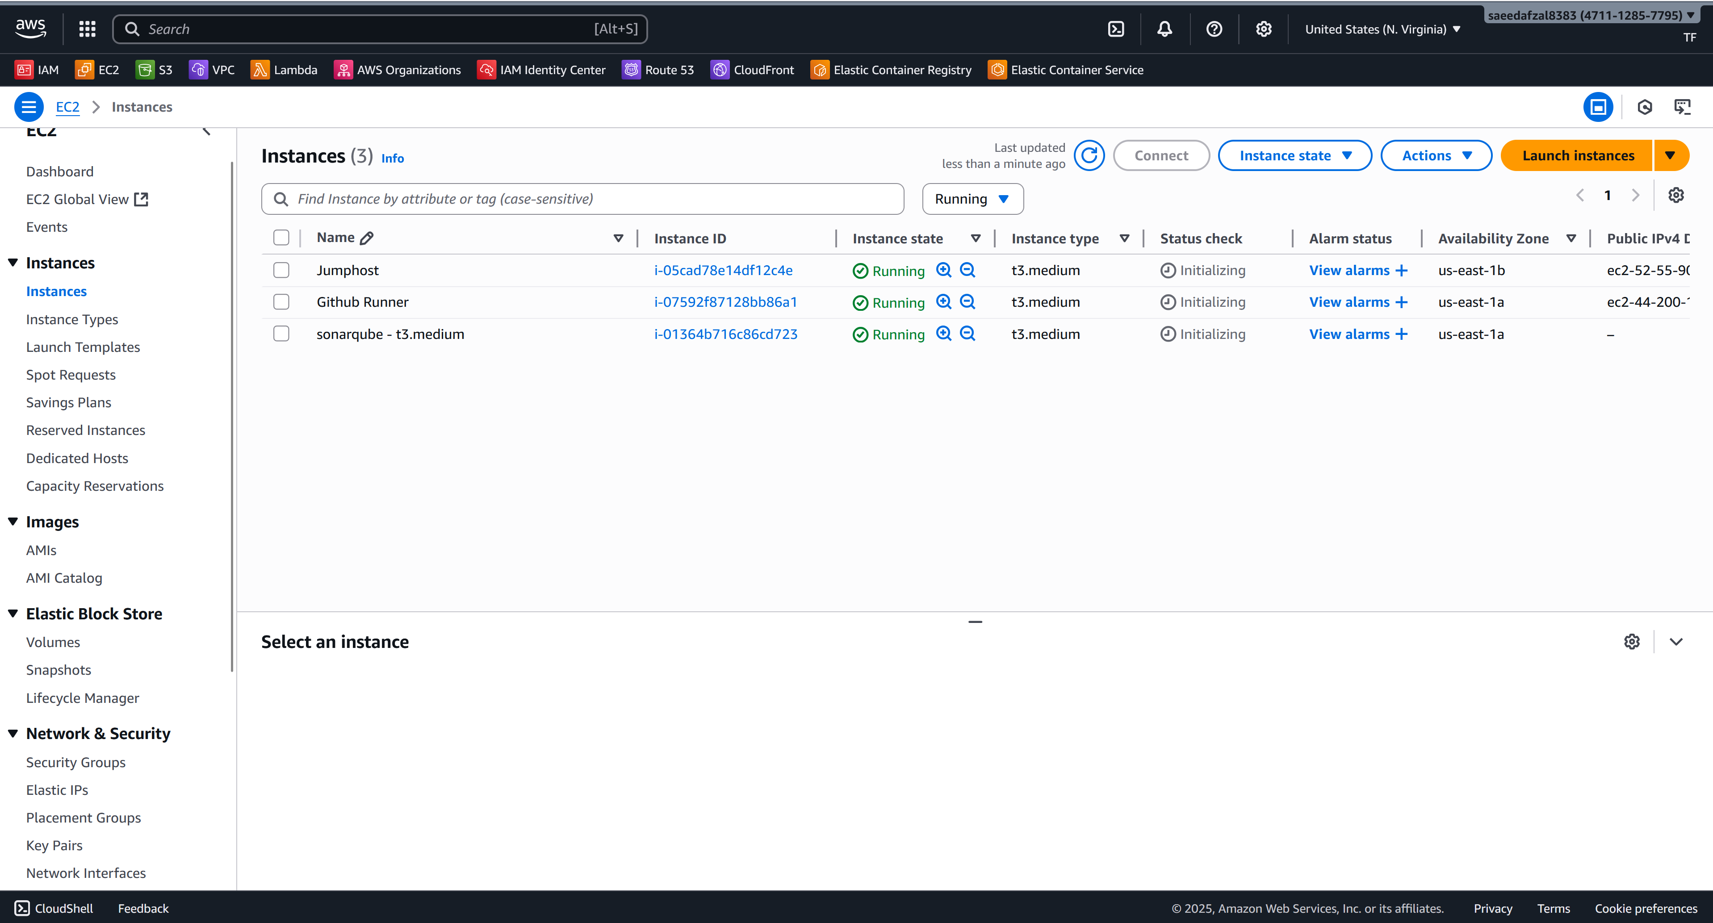Collapse the Elastic Block Store section

click(13, 613)
